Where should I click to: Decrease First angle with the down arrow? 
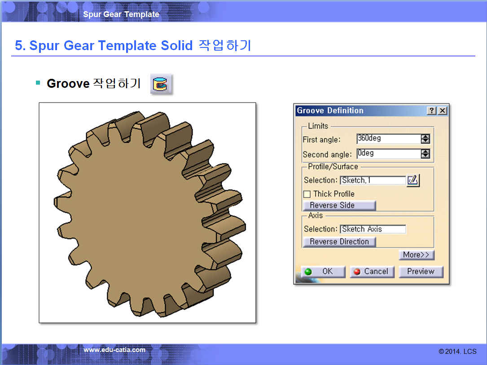pos(425,141)
